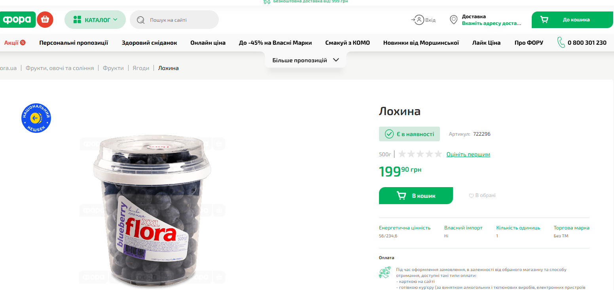Open the КАТАЛОГ dropdown

95,20
